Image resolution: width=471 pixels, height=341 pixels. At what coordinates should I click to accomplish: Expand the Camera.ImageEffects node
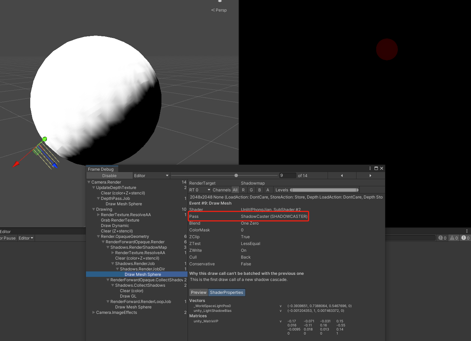[x=94, y=312]
